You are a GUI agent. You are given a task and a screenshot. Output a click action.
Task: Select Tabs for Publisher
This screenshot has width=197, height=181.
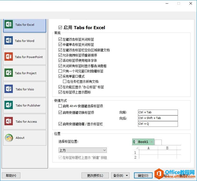25,105
